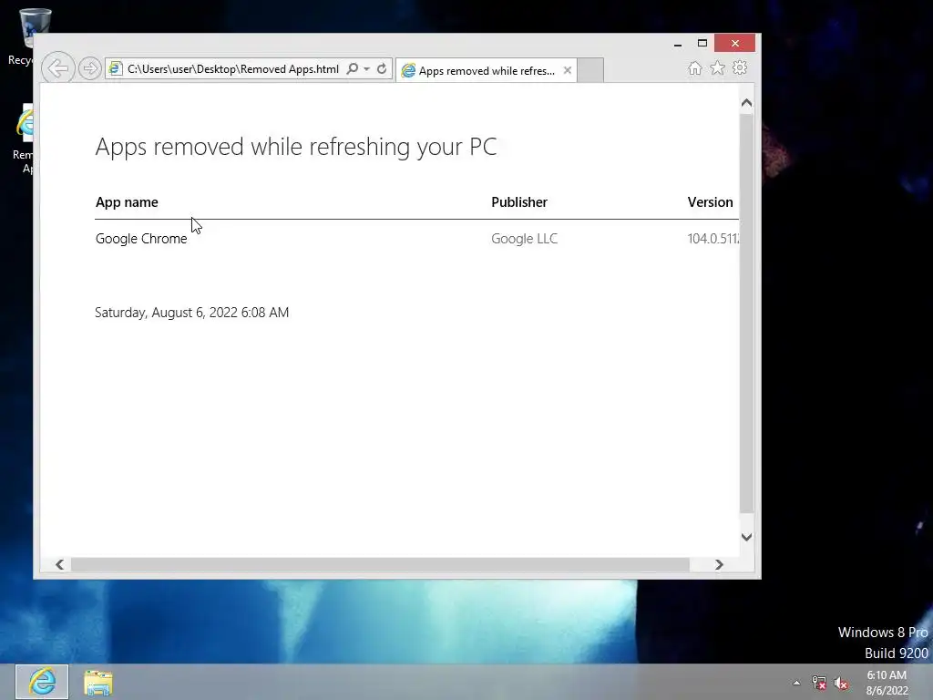Open the Tools gear menu
Screen dimensions: 933x700
[x=740, y=67]
